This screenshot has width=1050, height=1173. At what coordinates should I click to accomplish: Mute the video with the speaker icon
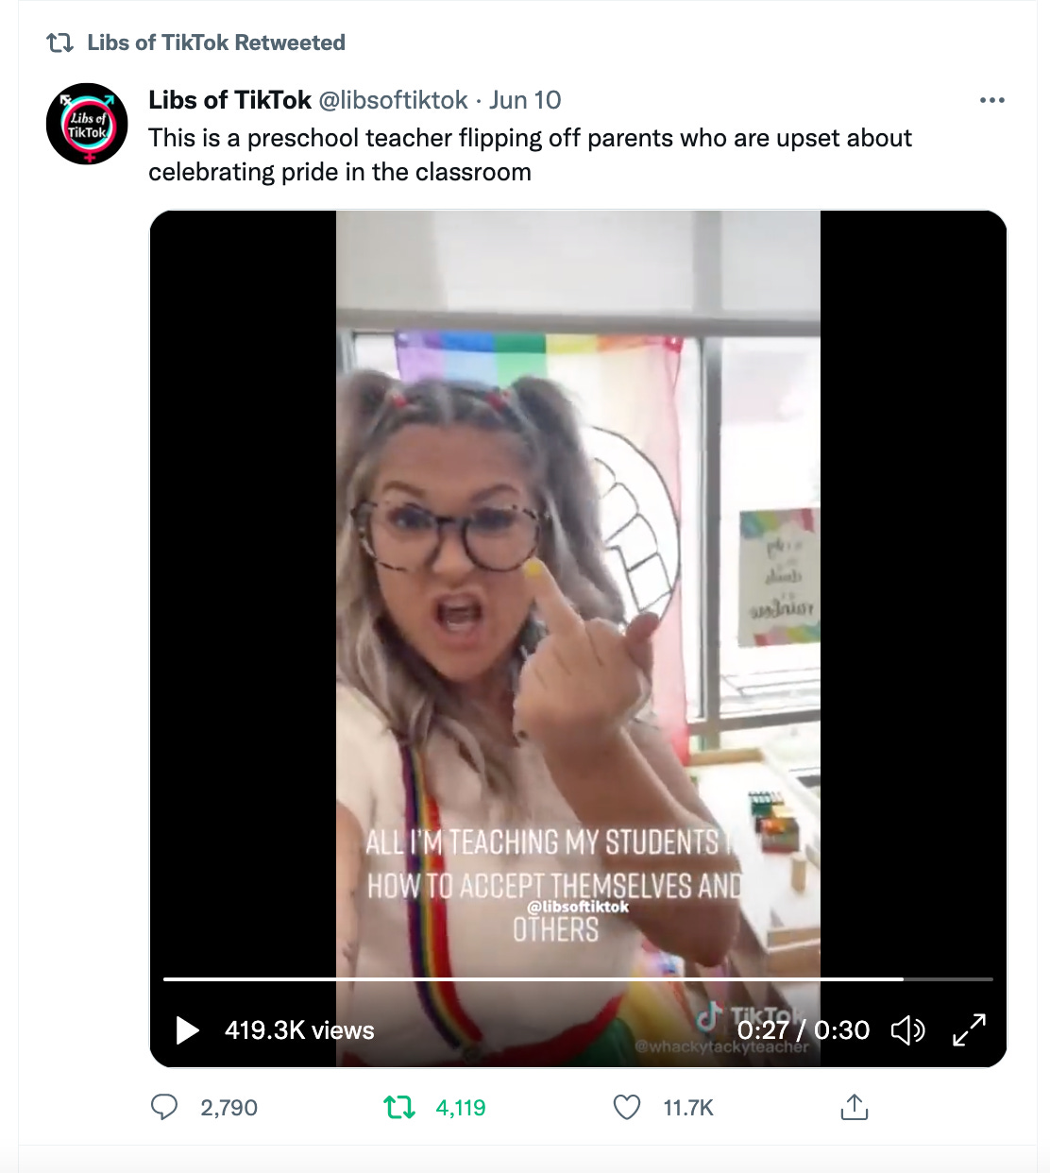point(908,1030)
